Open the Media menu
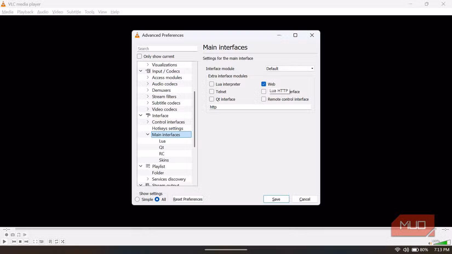452x254 pixels. coord(8,12)
